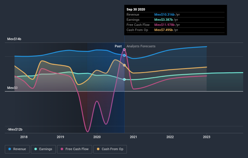Click the Mex$11.978b free cash flow value

point(165,25)
